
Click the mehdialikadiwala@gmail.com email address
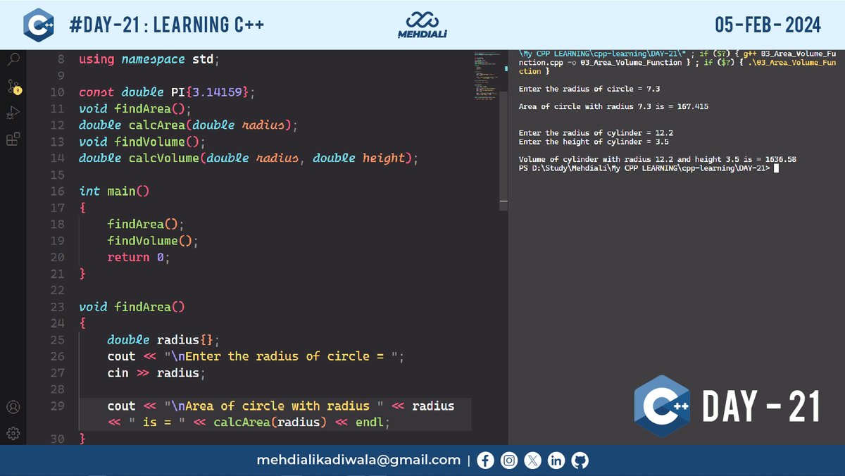pyautogui.click(x=358, y=461)
